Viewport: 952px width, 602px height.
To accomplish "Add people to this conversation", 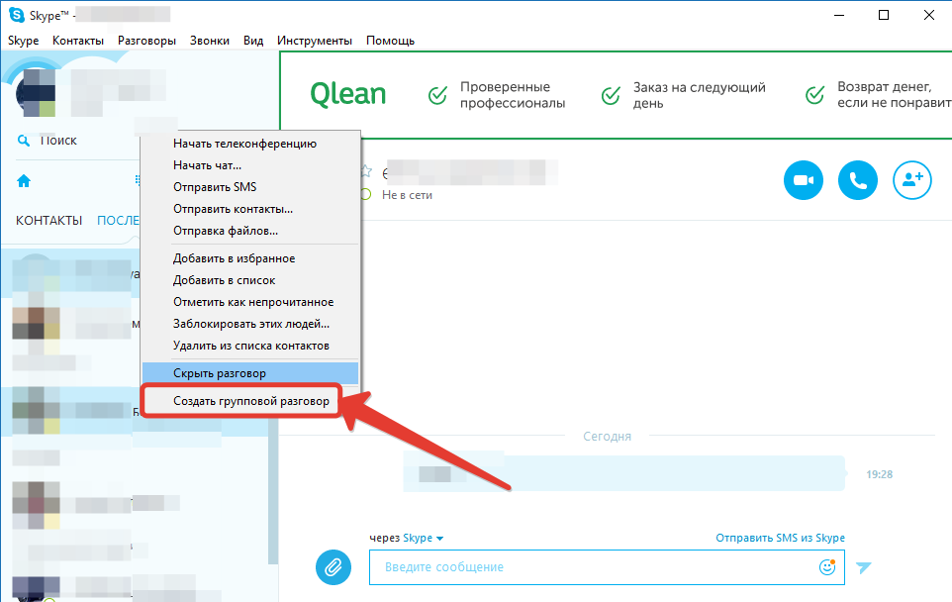I will click(912, 180).
